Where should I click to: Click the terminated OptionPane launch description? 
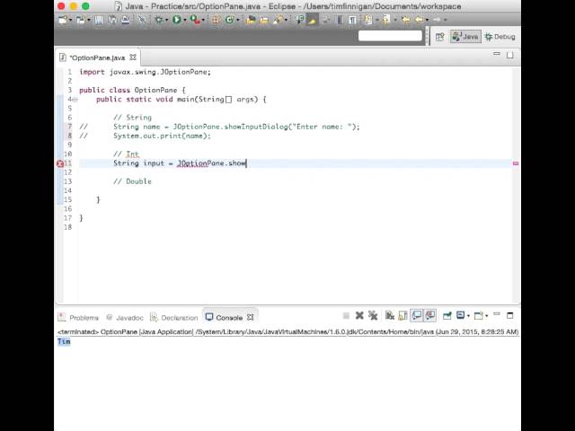(x=287, y=331)
